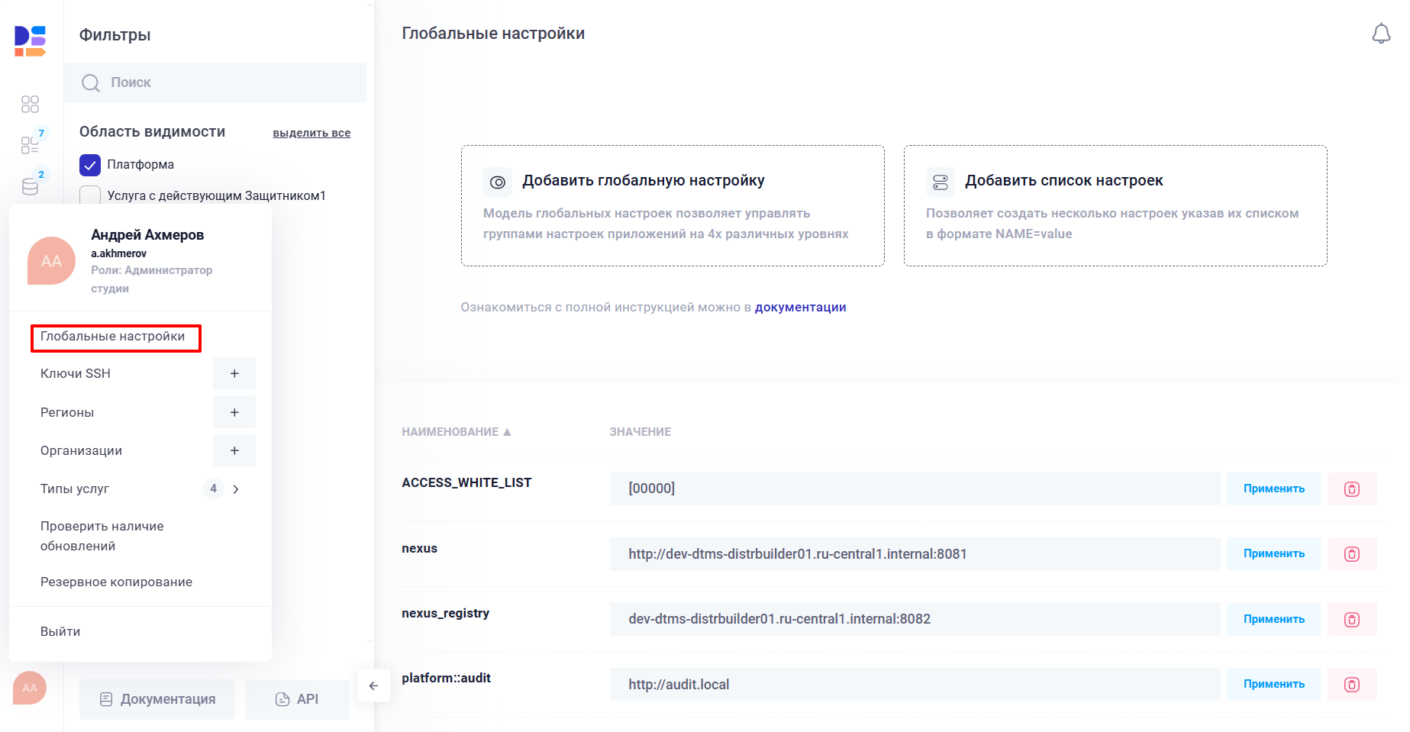Click the notification bell
The height and width of the screenshot is (732, 1410).
coord(1382,34)
